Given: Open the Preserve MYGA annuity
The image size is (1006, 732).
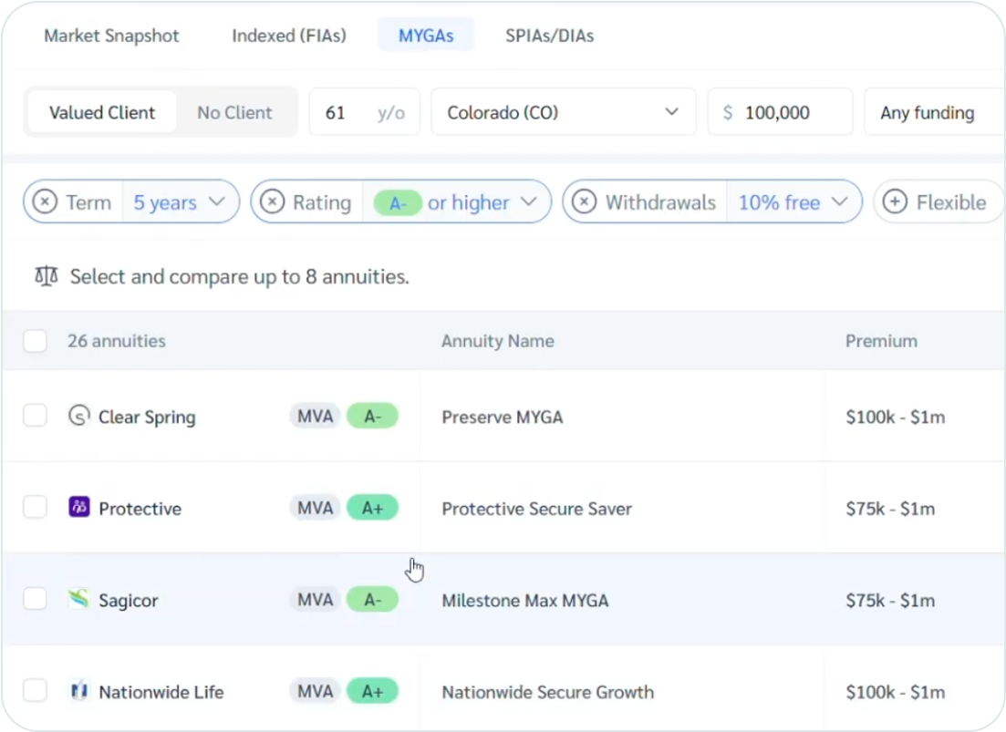Looking at the screenshot, I should click(503, 418).
